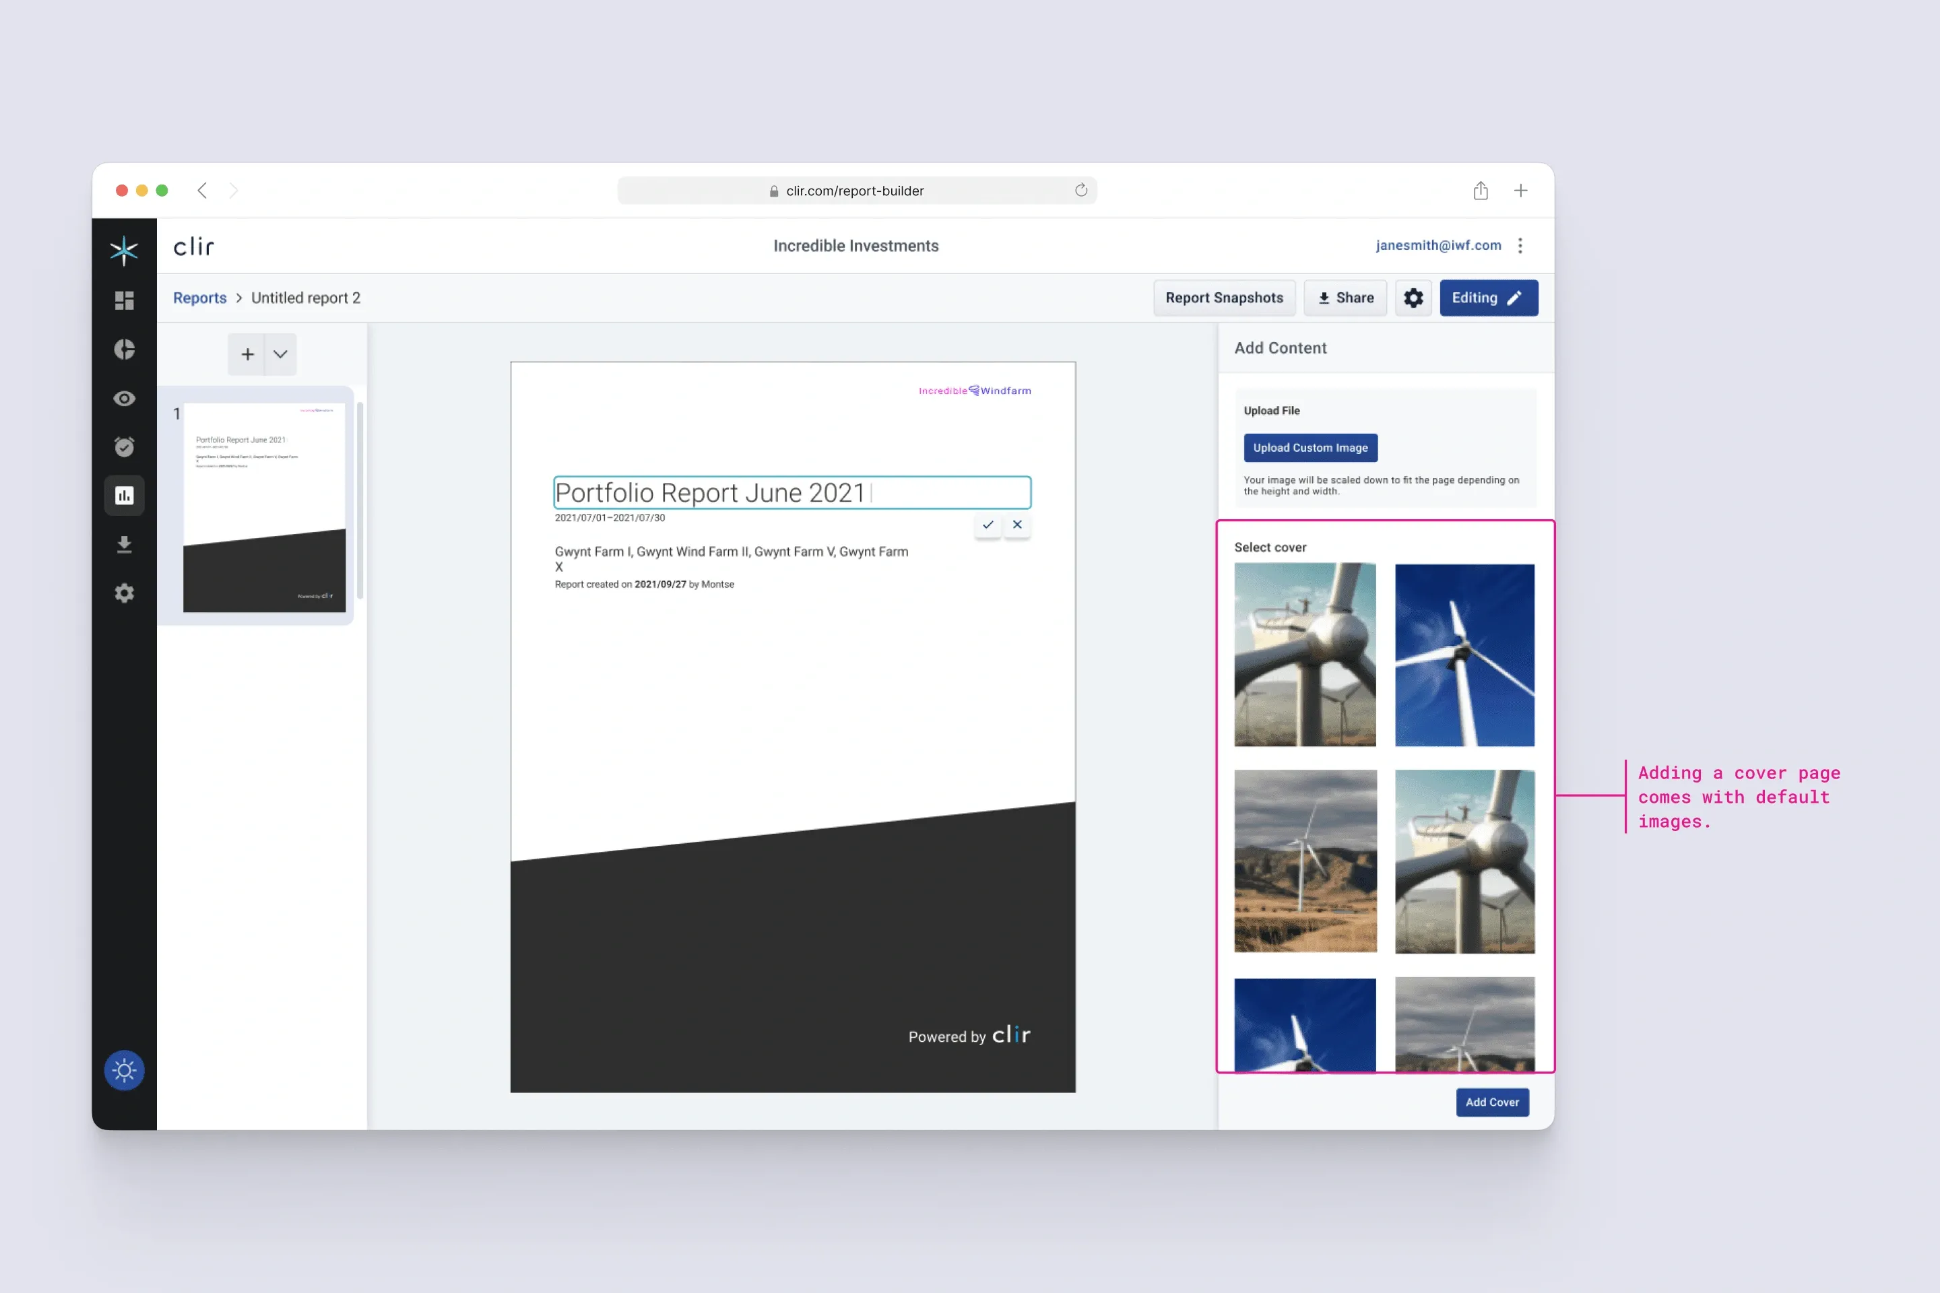
Task: Click the page reload icon in address bar
Action: (1080, 191)
